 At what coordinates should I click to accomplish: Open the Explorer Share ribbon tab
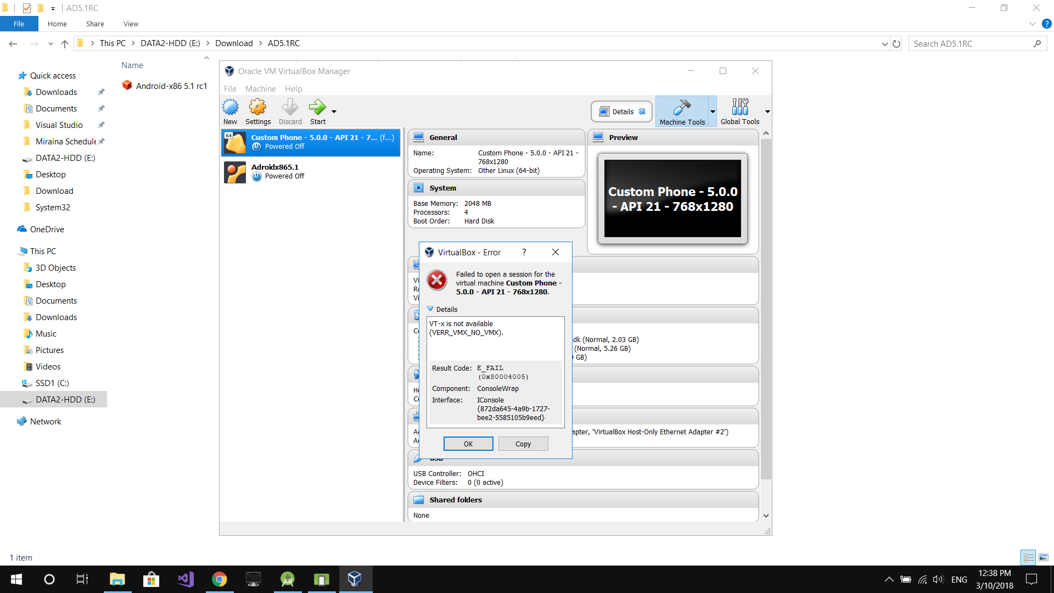95,24
